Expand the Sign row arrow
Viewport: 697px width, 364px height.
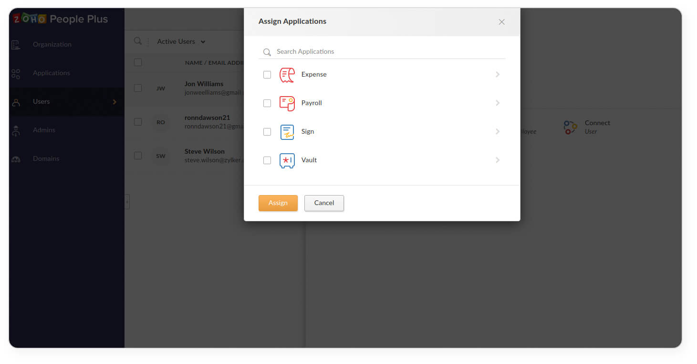point(498,132)
